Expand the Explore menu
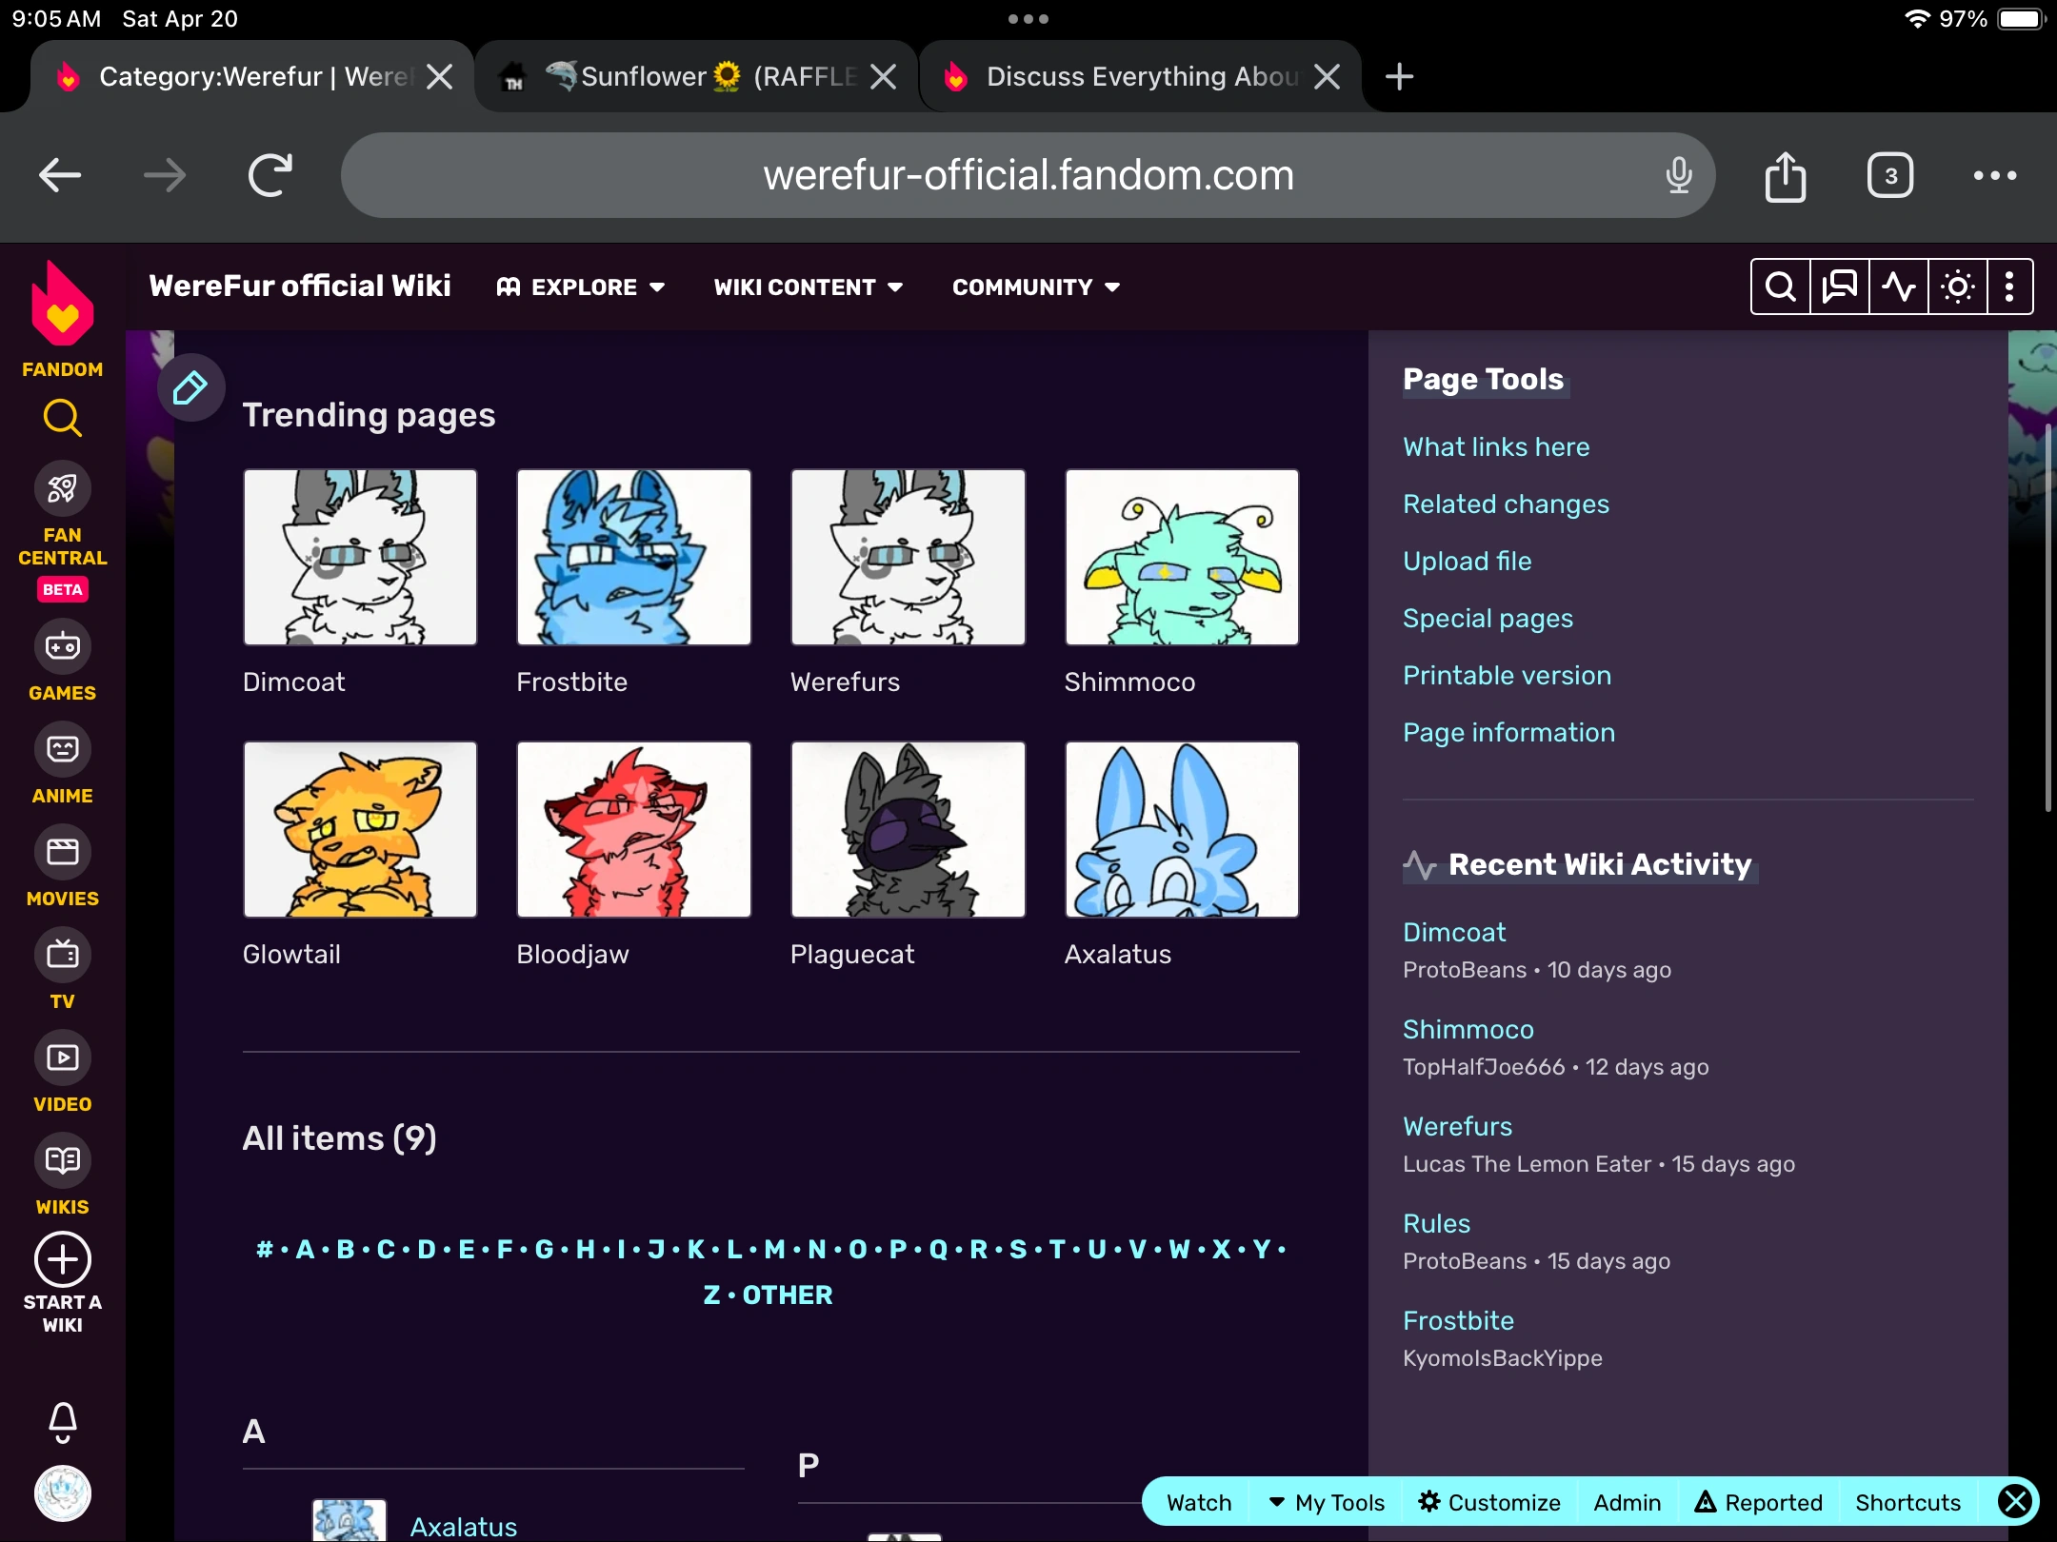2057x1542 pixels. click(581, 287)
